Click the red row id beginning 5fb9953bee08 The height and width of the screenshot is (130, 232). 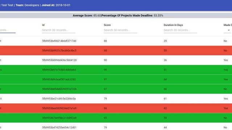click(59, 108)
